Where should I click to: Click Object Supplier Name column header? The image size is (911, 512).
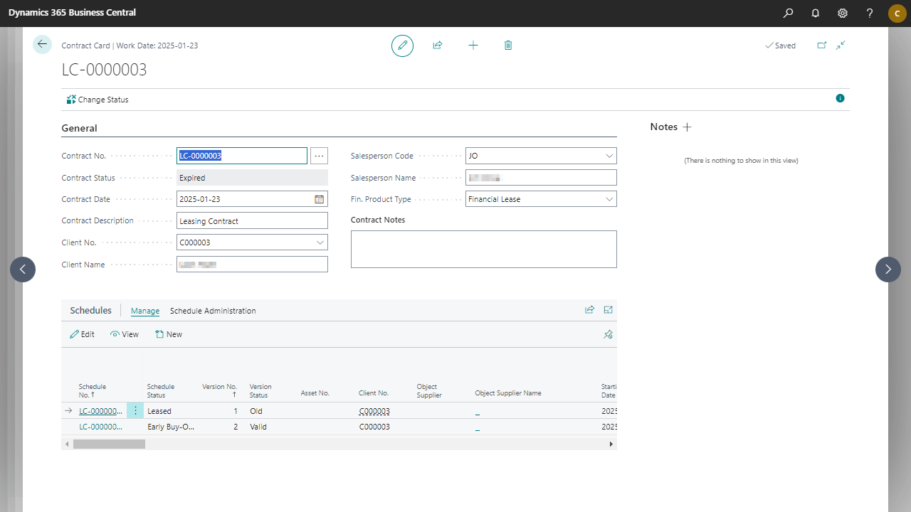click(508, 393)
